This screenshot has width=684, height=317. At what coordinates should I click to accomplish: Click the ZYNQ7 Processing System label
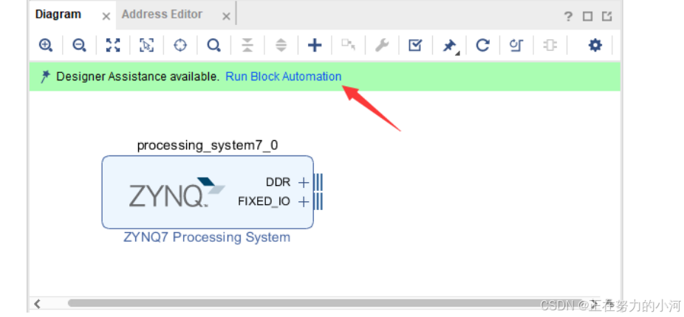pyautogui.click(x=207, y=237)
